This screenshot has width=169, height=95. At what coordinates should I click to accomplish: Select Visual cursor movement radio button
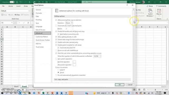(58, 72)
